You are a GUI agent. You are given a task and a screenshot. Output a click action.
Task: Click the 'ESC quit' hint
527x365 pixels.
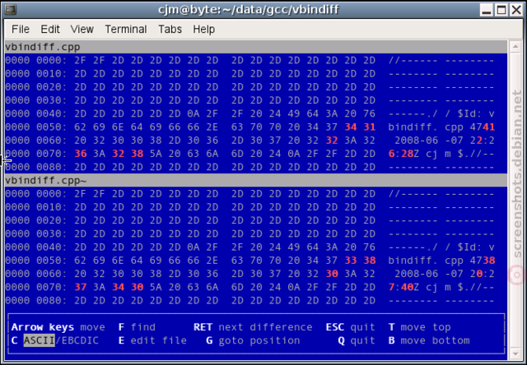(350, 327)
